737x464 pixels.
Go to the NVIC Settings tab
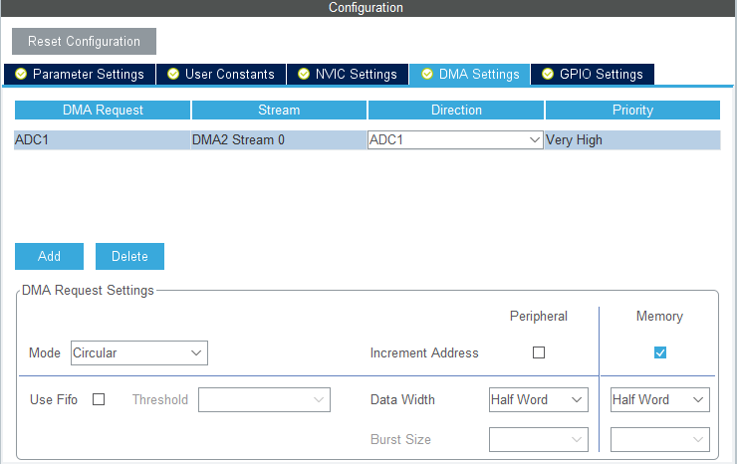348,75
